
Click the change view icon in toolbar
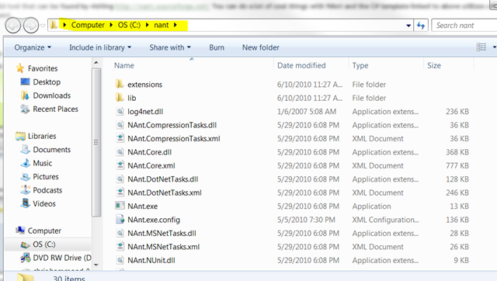(481, 47)
